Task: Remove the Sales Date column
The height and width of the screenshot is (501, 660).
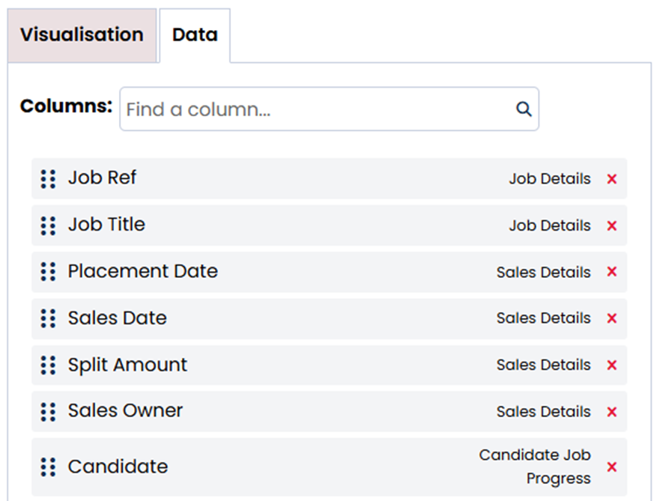Action: [611, 318]
